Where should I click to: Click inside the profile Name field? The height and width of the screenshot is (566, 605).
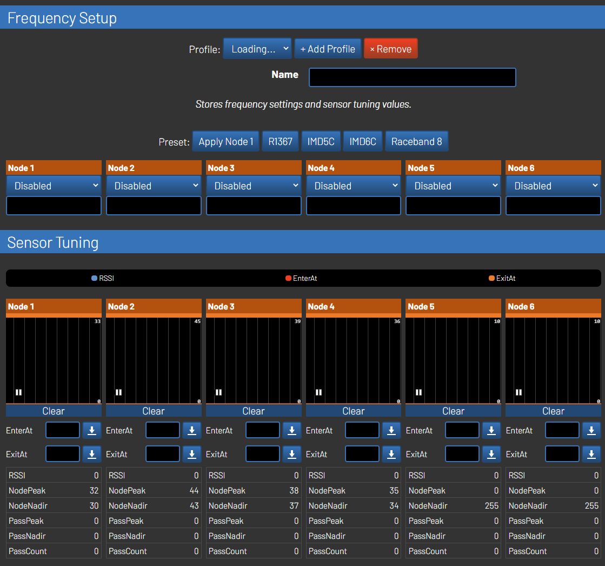412,77
